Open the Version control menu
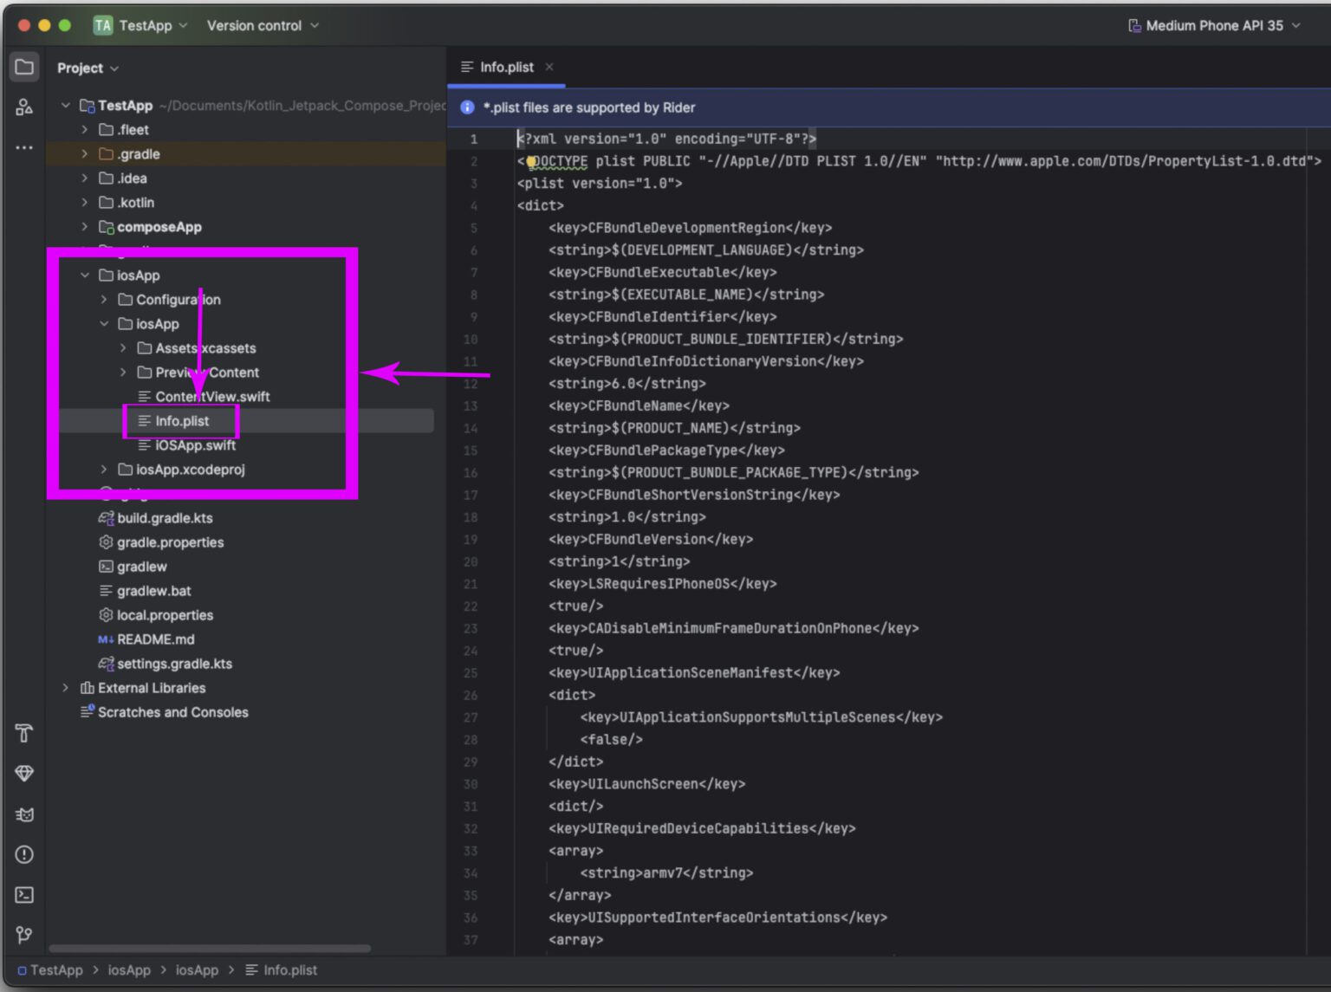Image resolution: width=1331 pixels, height=992 pixels. 256,25
